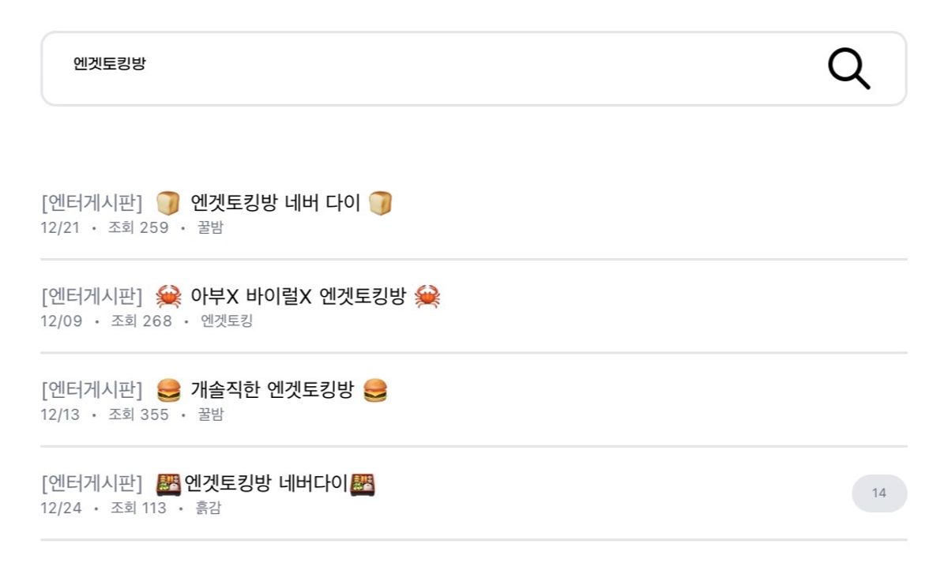The image size is (948, 574).
Task: Click the magnifying glass search icon
Action: pos(848,69)
